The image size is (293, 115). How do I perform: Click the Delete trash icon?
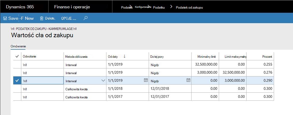(x=42, y=18)
